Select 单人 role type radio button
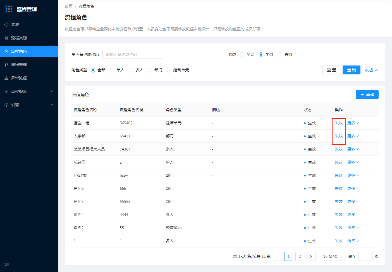 112,70
